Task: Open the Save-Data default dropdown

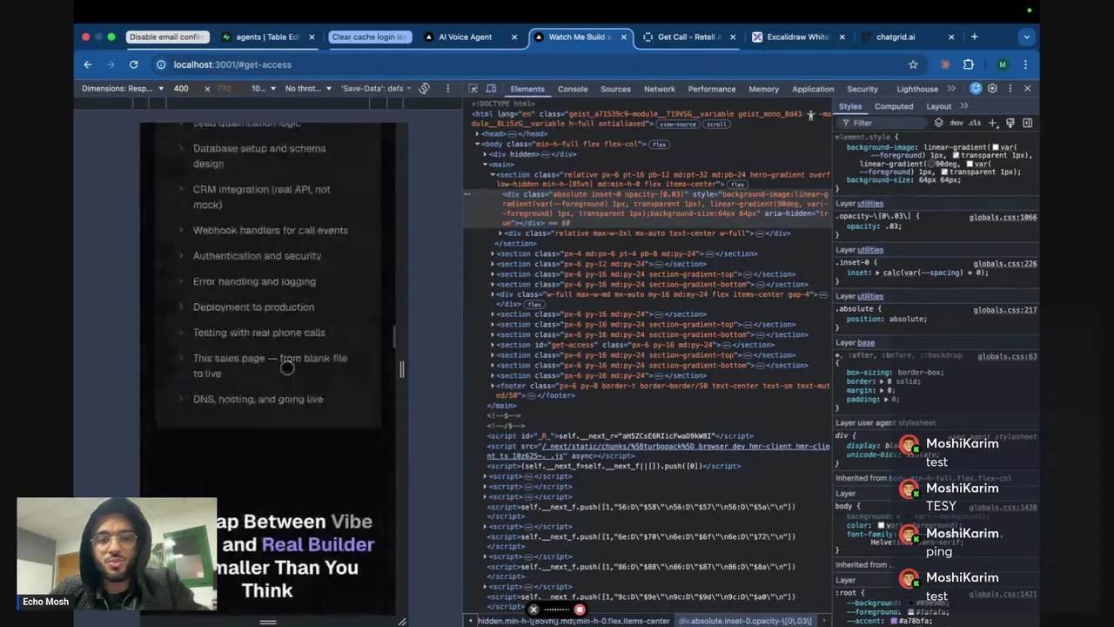Action: click(377, 89)
